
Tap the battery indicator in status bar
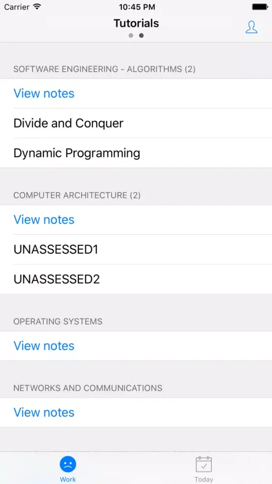259,6
